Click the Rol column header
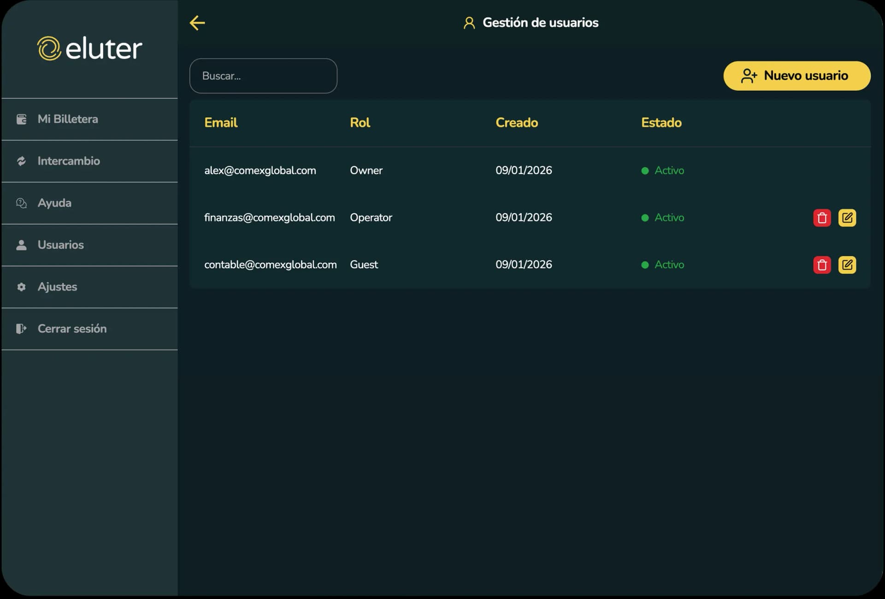 click(360, 122)
